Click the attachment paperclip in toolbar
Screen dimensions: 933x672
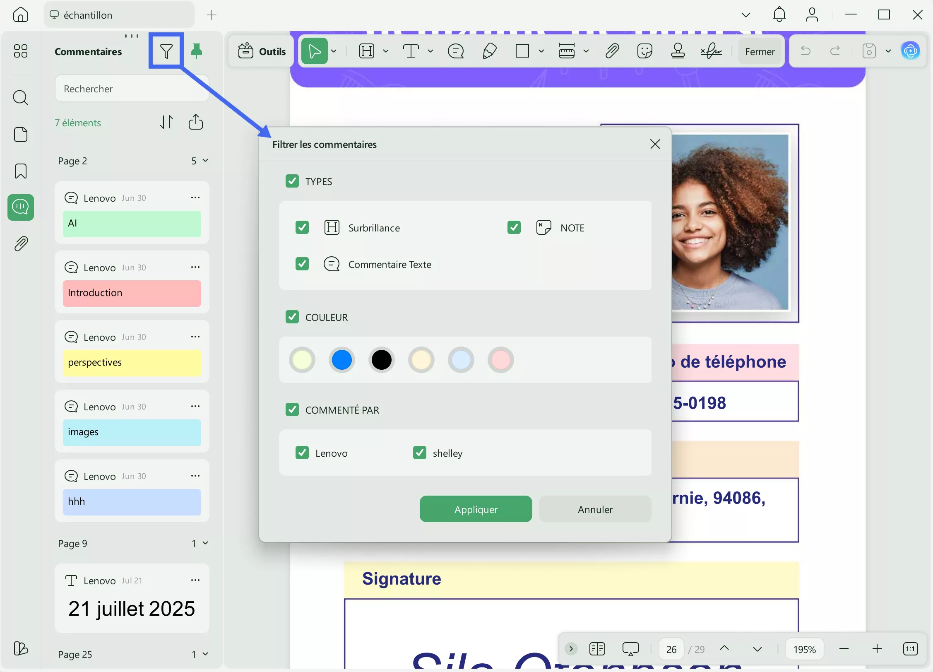pos(611,51)
